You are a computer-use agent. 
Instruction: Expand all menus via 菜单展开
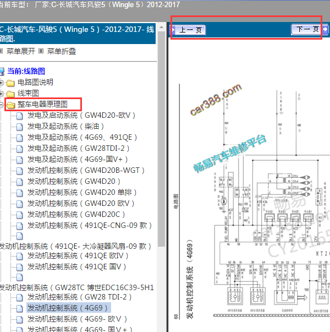(x=20, y=51)
